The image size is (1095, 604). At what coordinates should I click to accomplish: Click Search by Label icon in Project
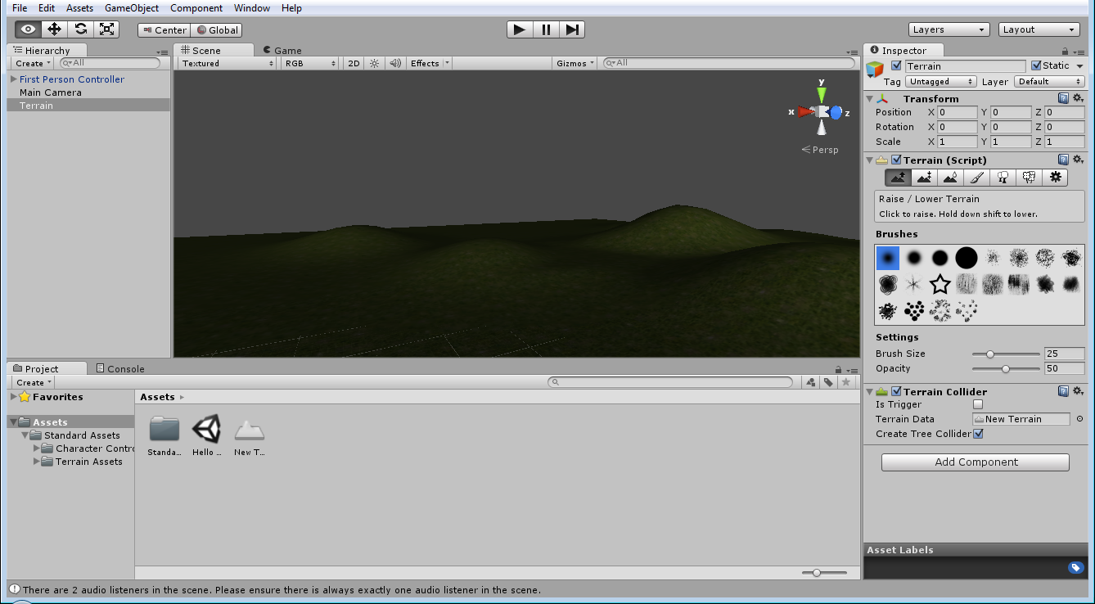click(x=828, y=382)
